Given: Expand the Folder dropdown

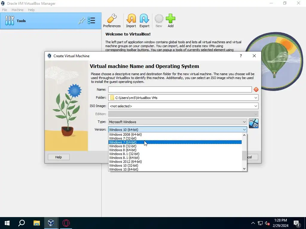Looking at the screenshot, I should pyautogui.click(x=256, y=98).
